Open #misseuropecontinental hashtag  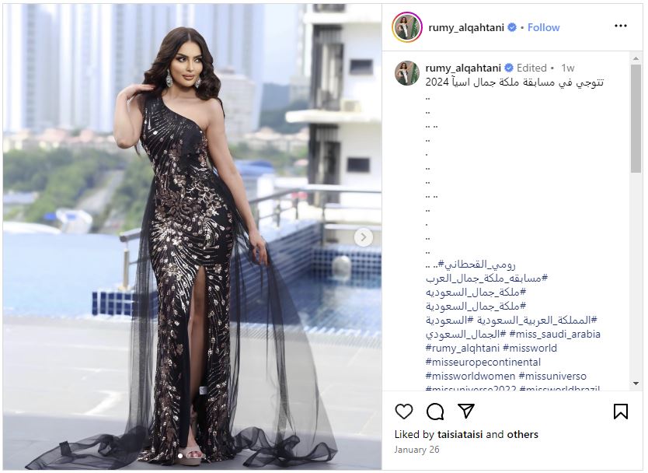click(x=483, y=362)
